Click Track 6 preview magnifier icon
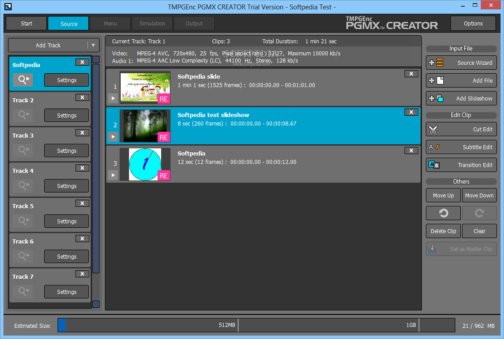 (x=23, y=256)
